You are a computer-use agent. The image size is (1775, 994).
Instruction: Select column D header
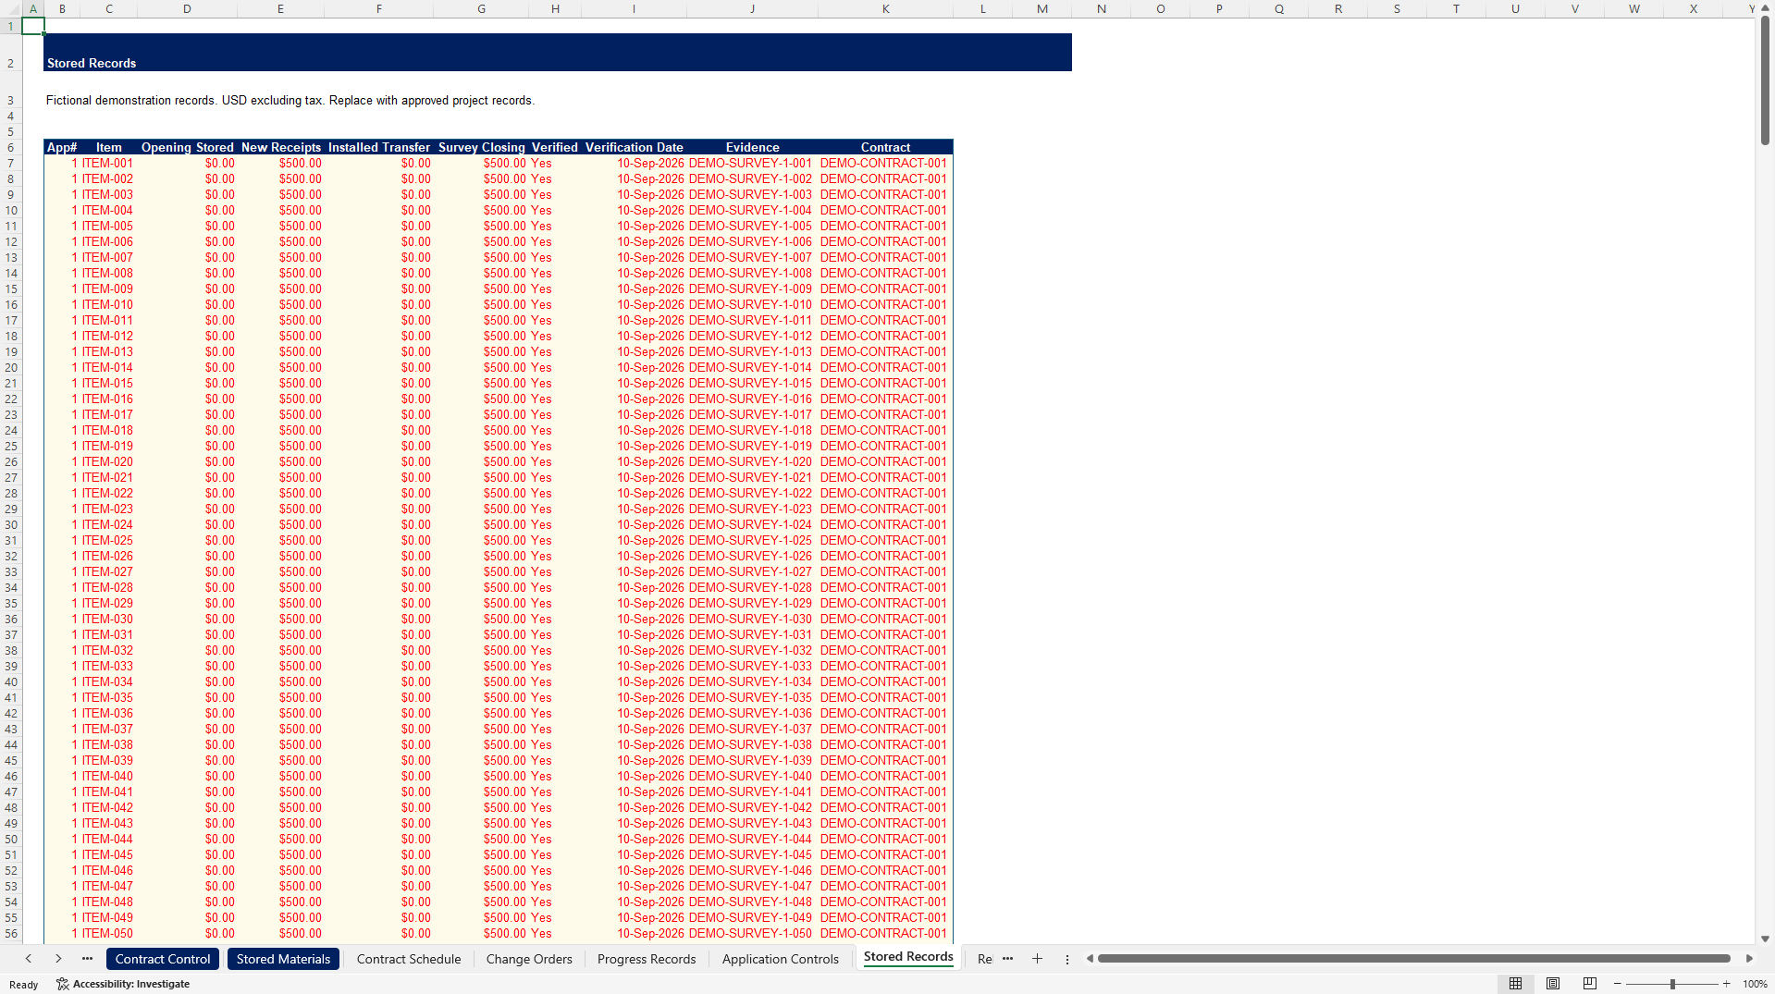click(187, 9)
